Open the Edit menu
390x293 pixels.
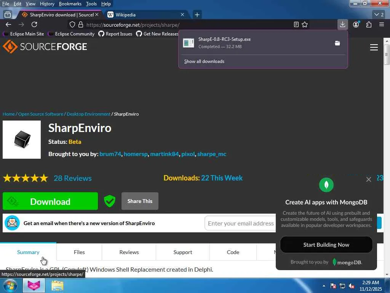coord(17,4)
